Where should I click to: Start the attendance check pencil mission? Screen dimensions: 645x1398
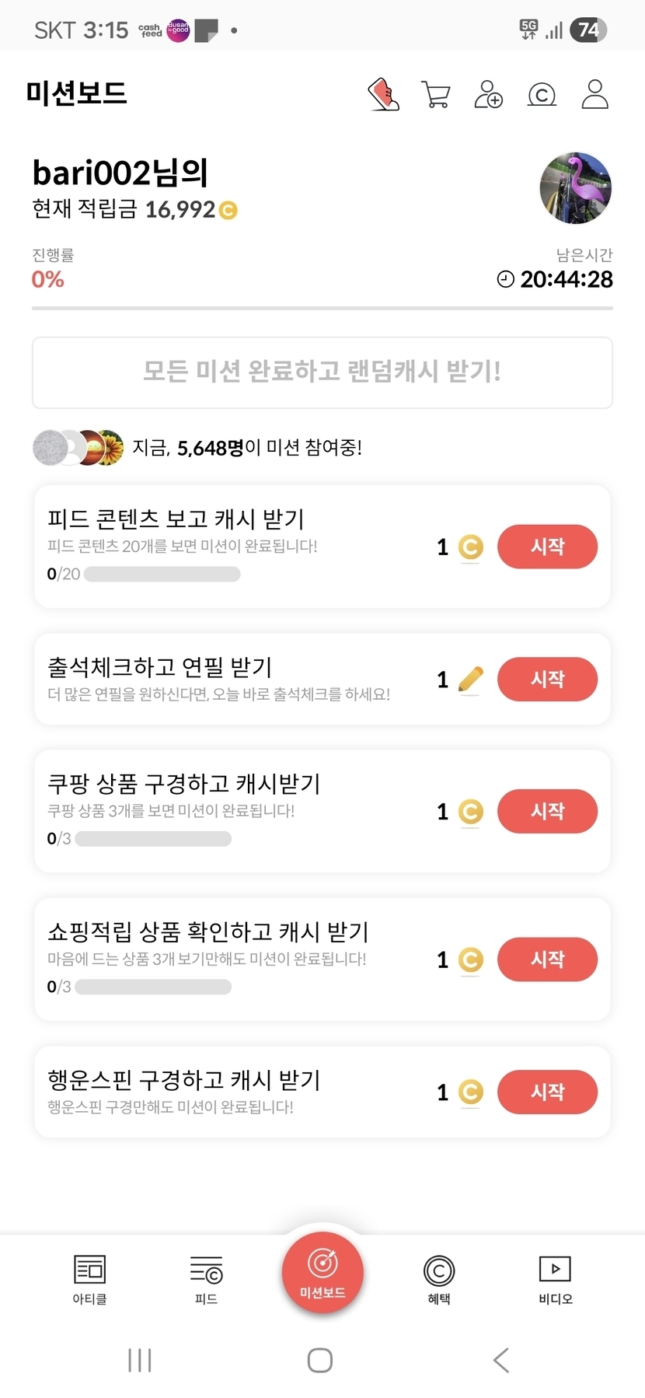tap(547, 679)
